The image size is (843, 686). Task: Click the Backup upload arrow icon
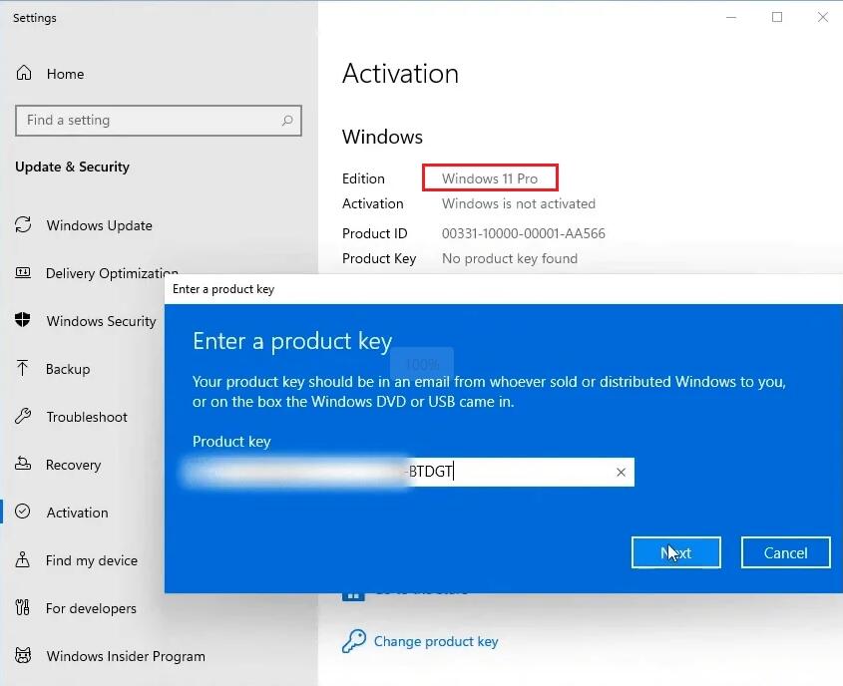coord(22,368)
